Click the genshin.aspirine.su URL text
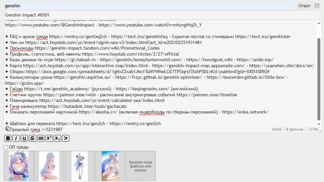This screenshot has height=182, width=324. click(82, 77)
